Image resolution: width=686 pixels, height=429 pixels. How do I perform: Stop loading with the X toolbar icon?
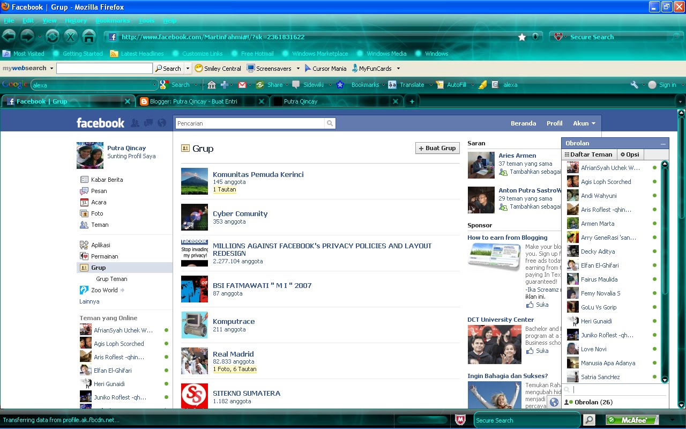click(x=70, y=36)
